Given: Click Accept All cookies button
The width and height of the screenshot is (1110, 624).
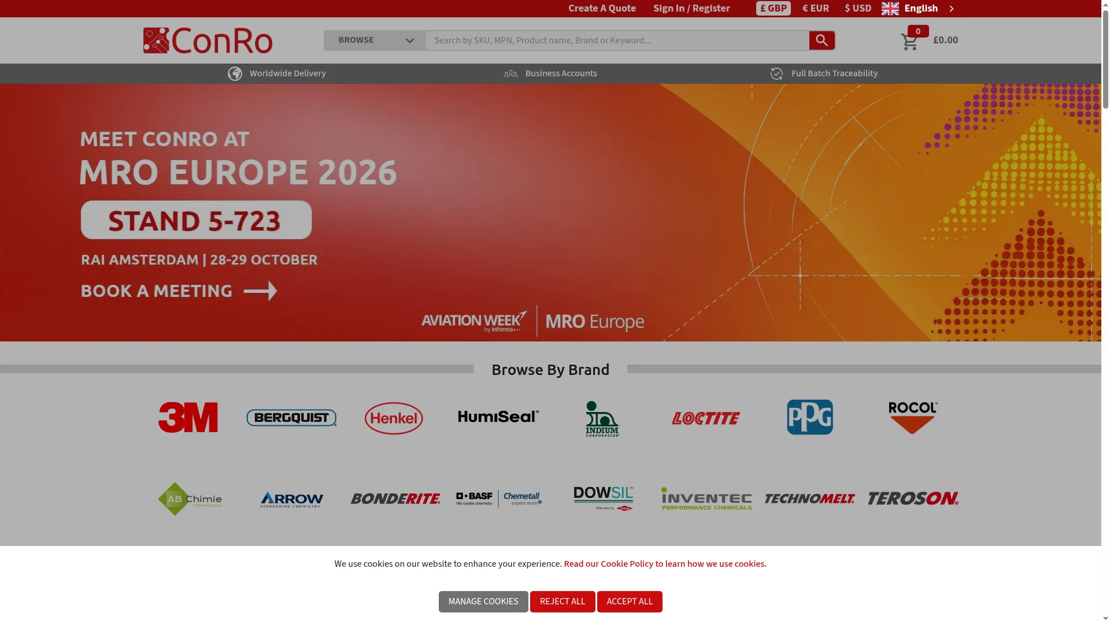Looking at the screenshot, I should tap(630, 601).
